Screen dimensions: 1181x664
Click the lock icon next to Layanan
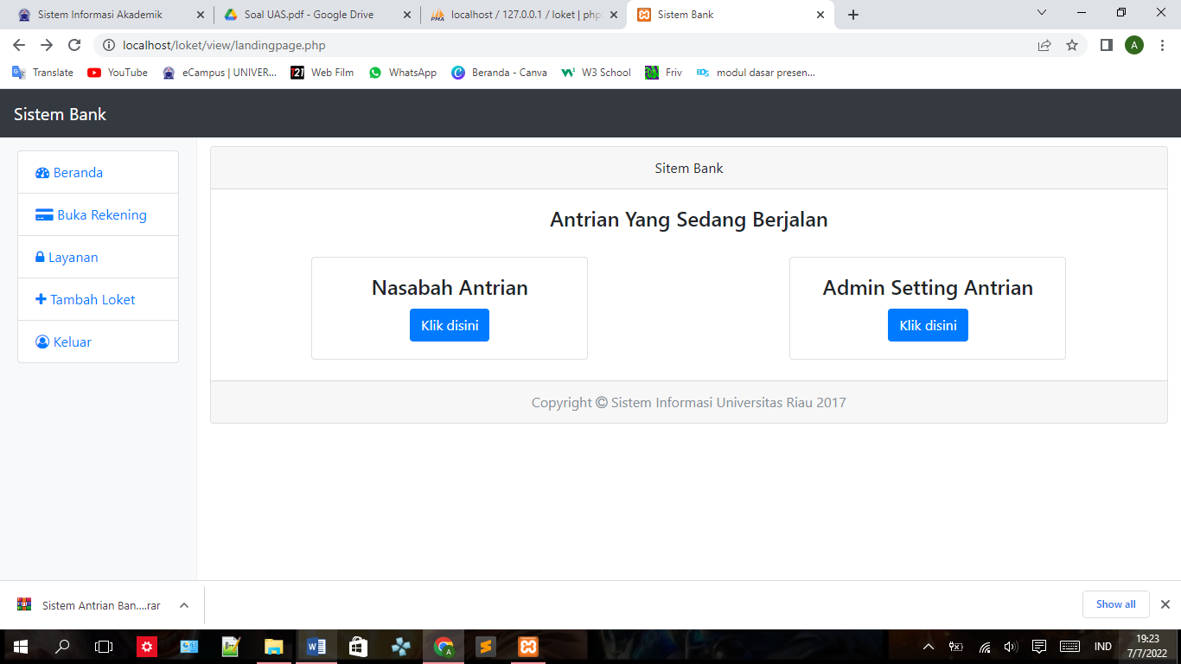click(41, 257)
